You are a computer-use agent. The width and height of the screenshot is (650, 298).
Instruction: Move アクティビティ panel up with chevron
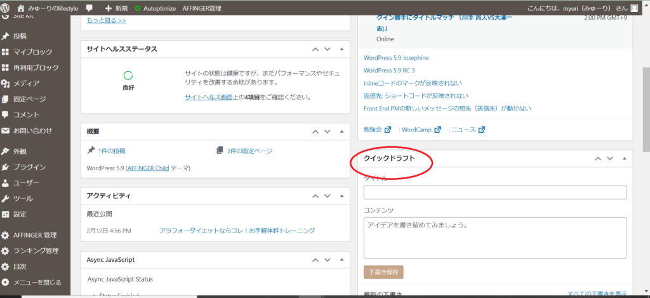[314, 195]
